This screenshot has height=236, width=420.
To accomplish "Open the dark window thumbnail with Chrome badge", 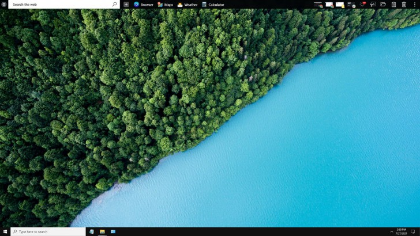I will tap(318, 5).
